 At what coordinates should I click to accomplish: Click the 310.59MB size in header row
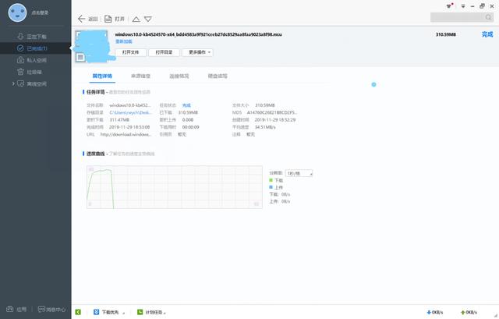click(446, 34)
